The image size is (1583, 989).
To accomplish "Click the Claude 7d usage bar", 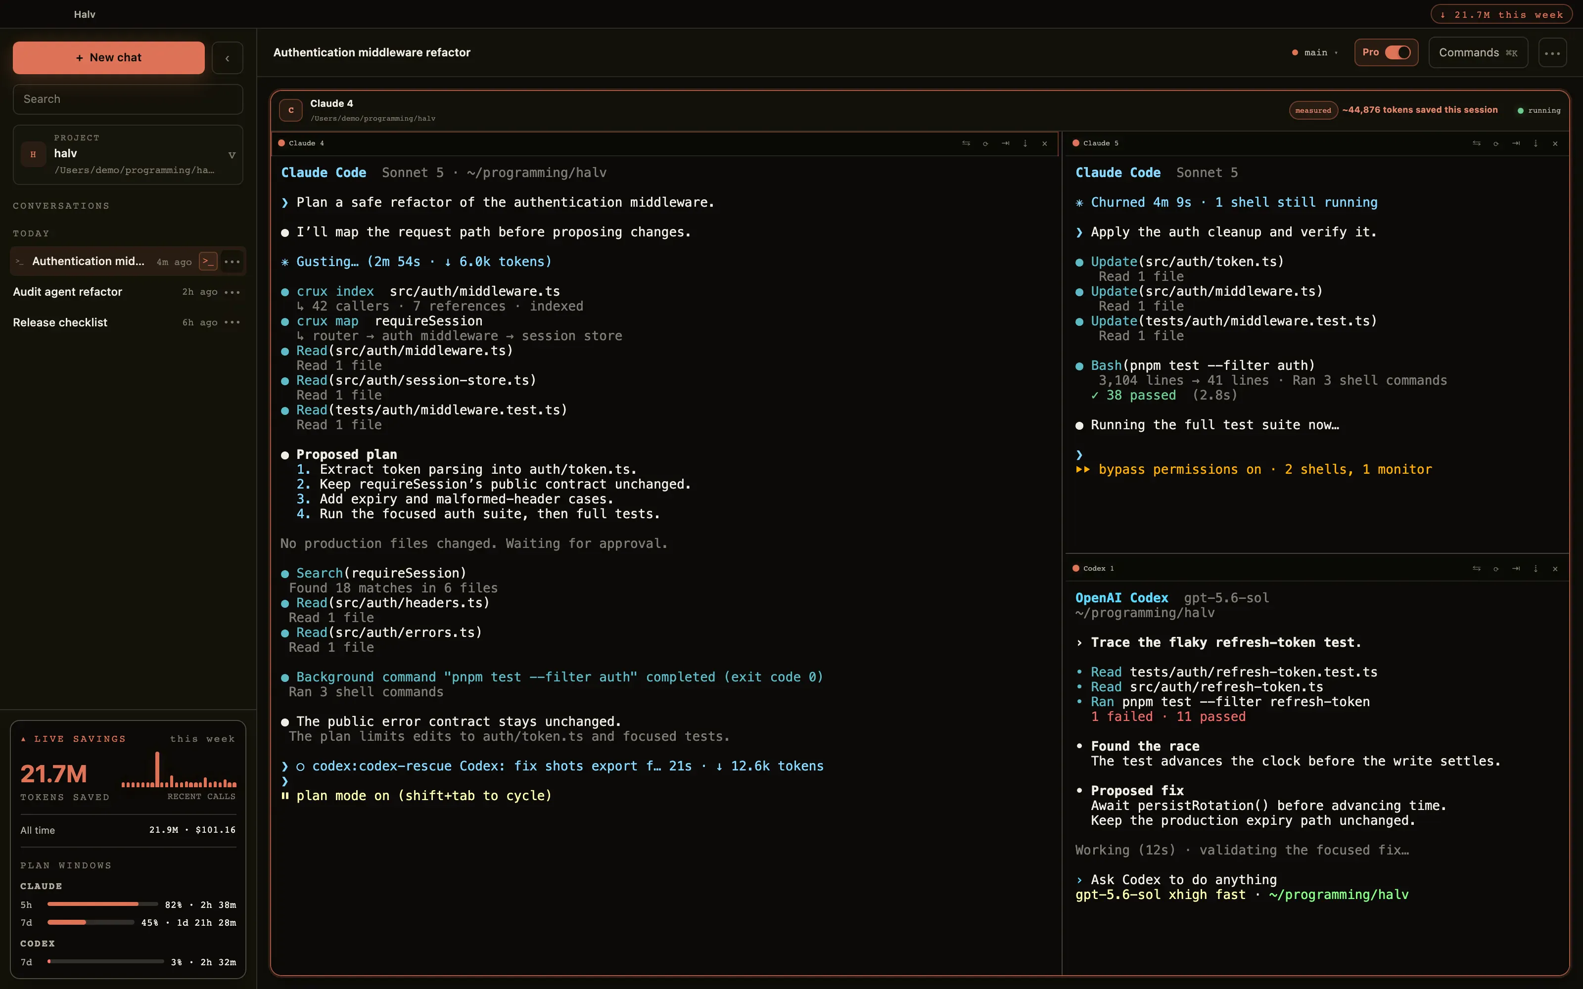I will point(91,922).
